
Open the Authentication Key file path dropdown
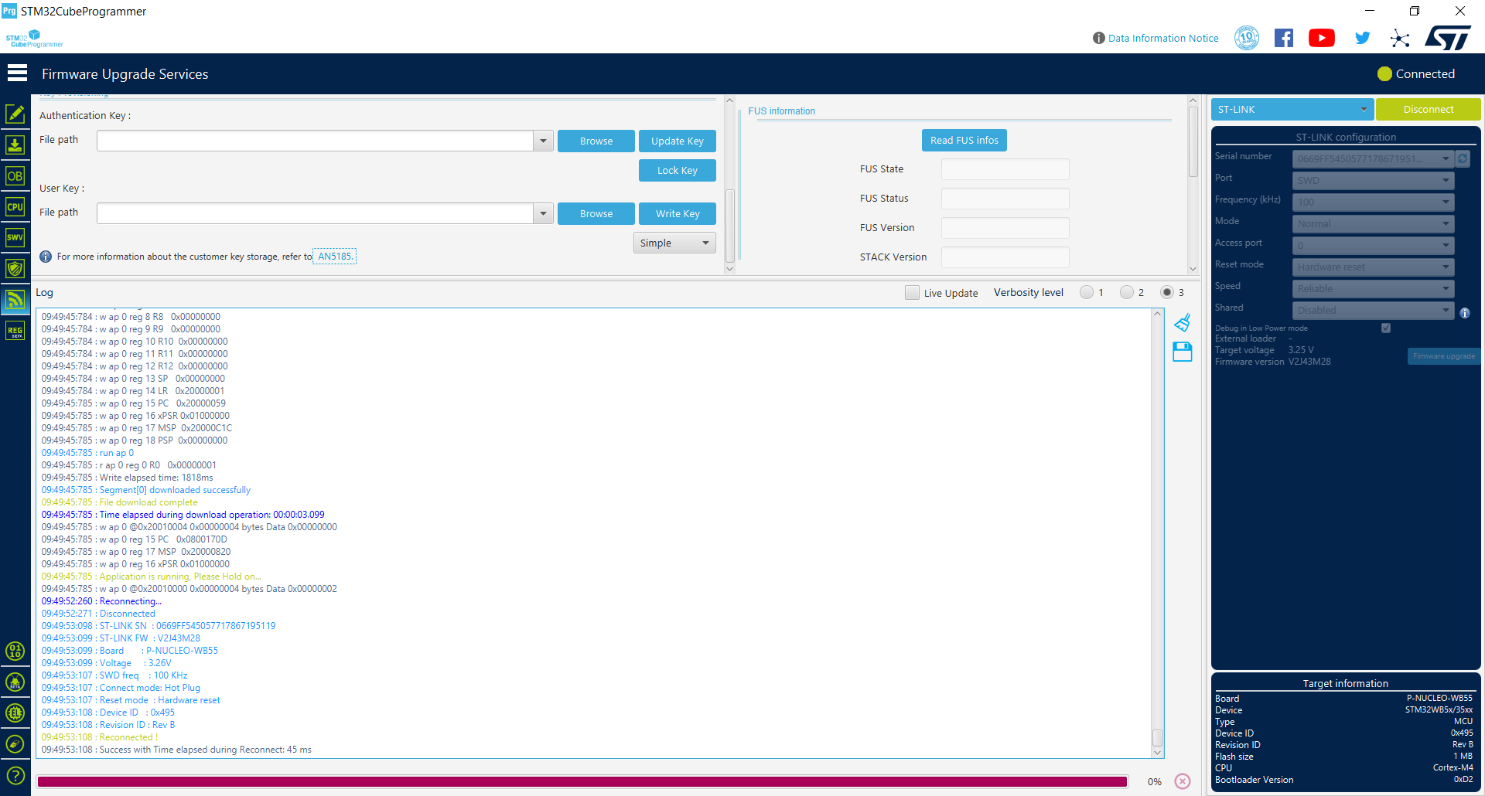tap(543, 141)
